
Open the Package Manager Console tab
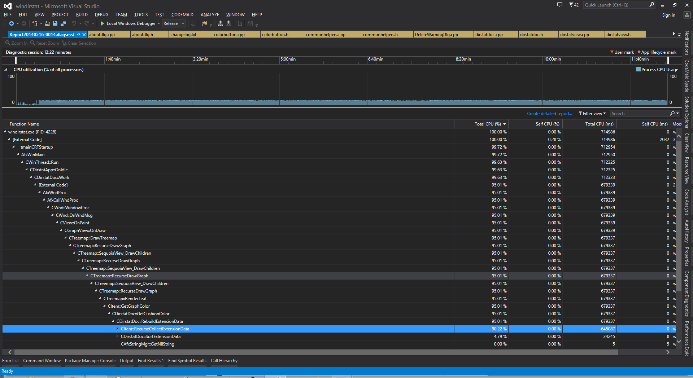pyautogui.click(x=90, y=361)
